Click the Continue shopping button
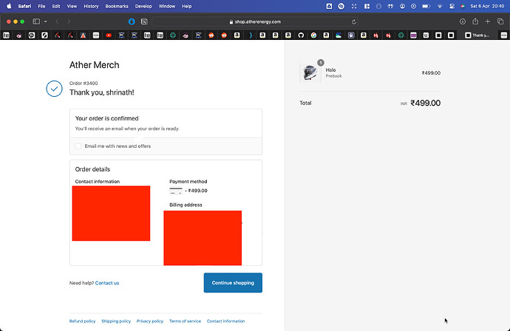Screen dimensions: 510x331 pos(233,282)
